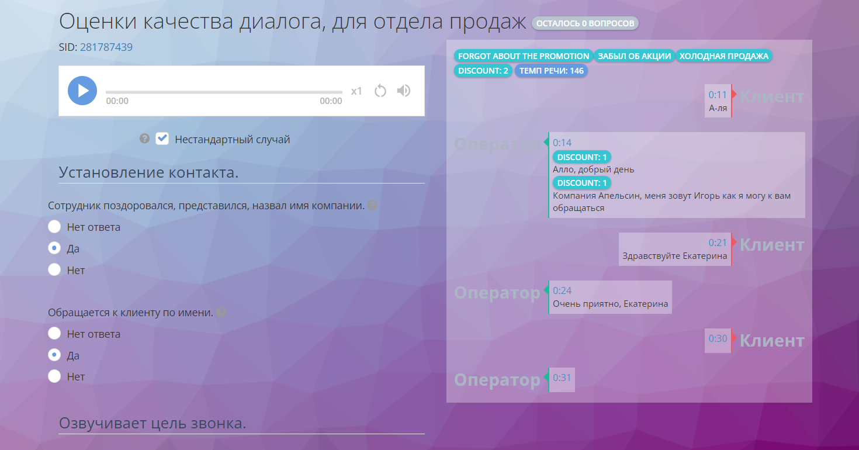Image resolution: width=859 pixels, height=450 pixels.
Task: Click DISCOUNT: 1 tag above Алло, добрый день
Action: (582, 157)
